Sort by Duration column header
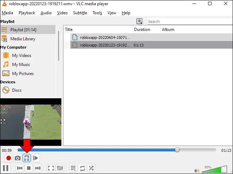 [x=146, y=29]
